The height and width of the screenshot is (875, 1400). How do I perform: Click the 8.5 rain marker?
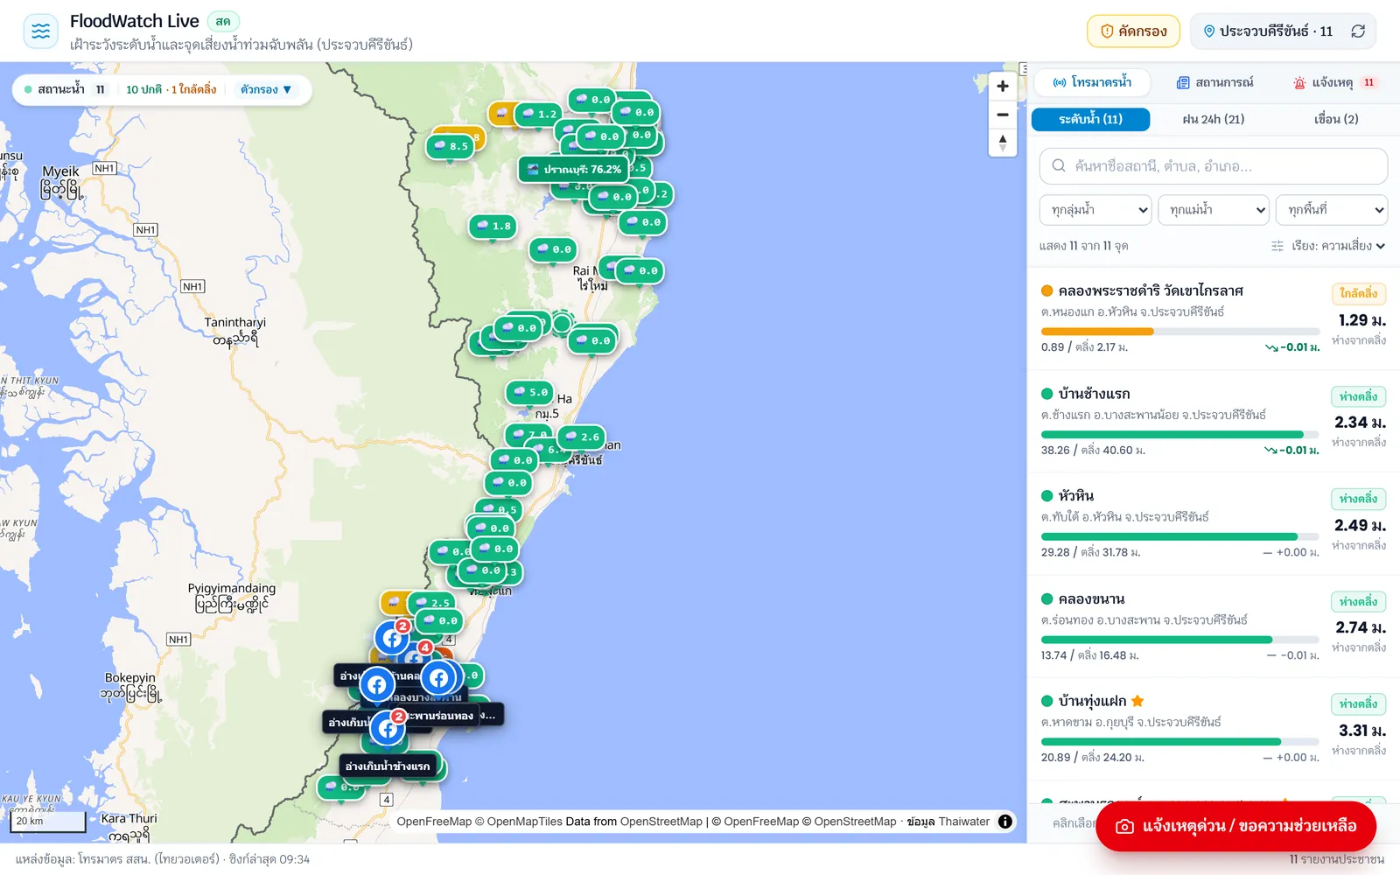451,146
